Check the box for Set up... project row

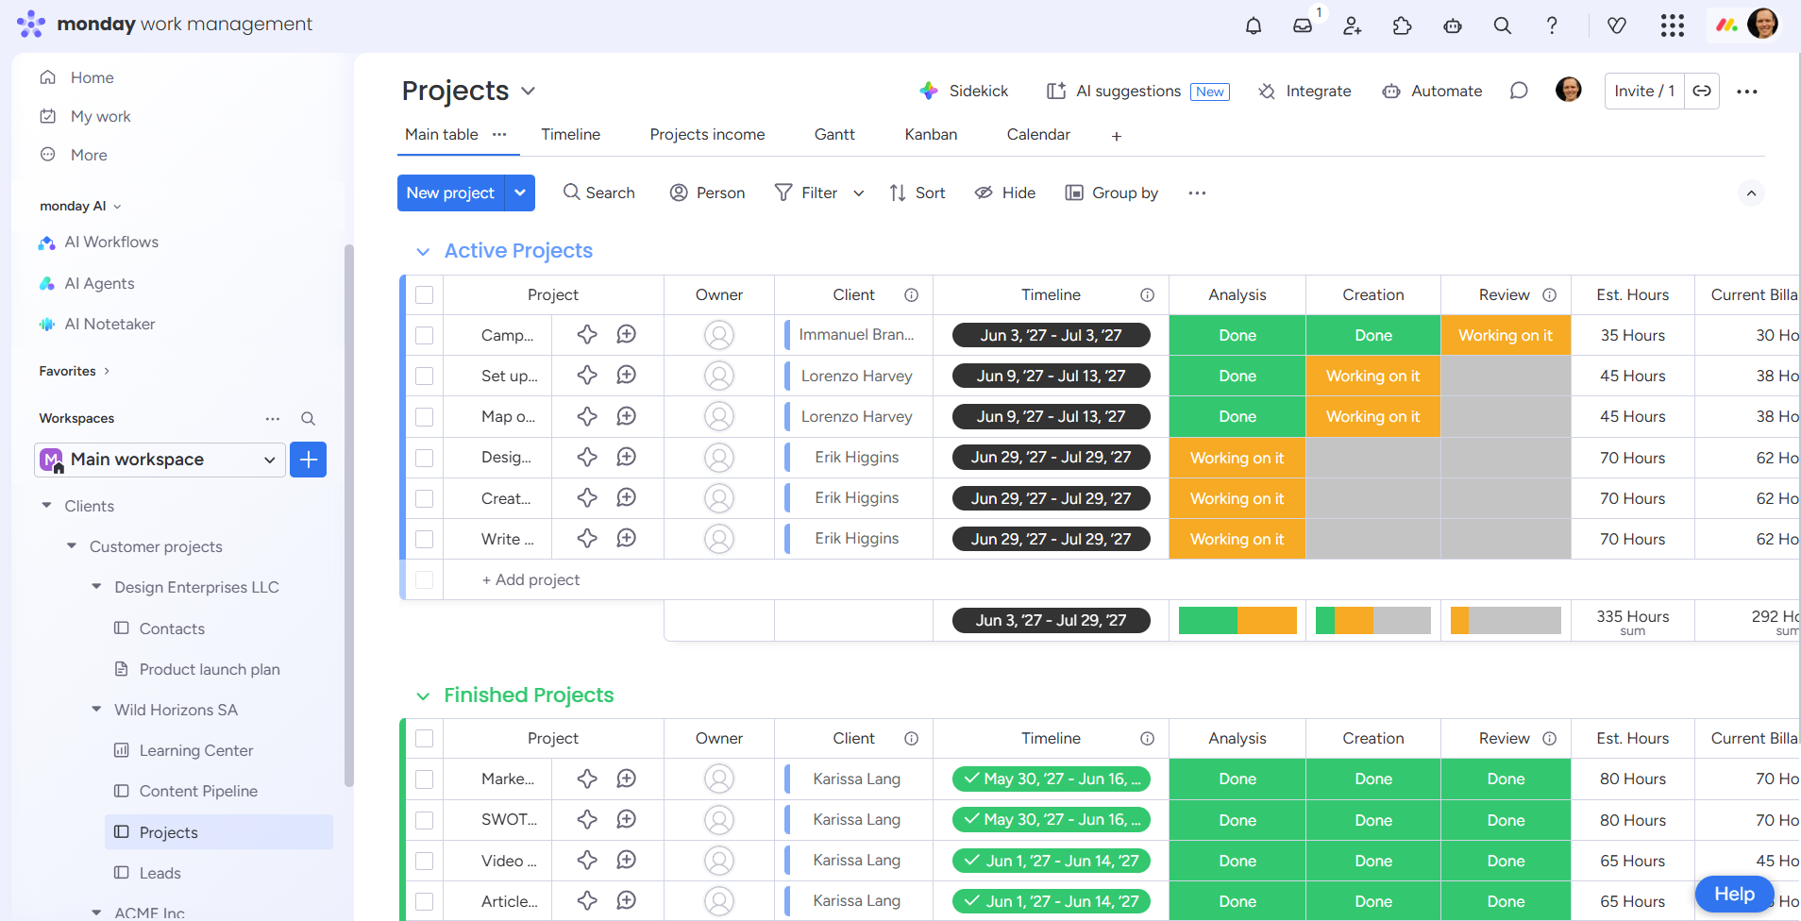(425, 376)
